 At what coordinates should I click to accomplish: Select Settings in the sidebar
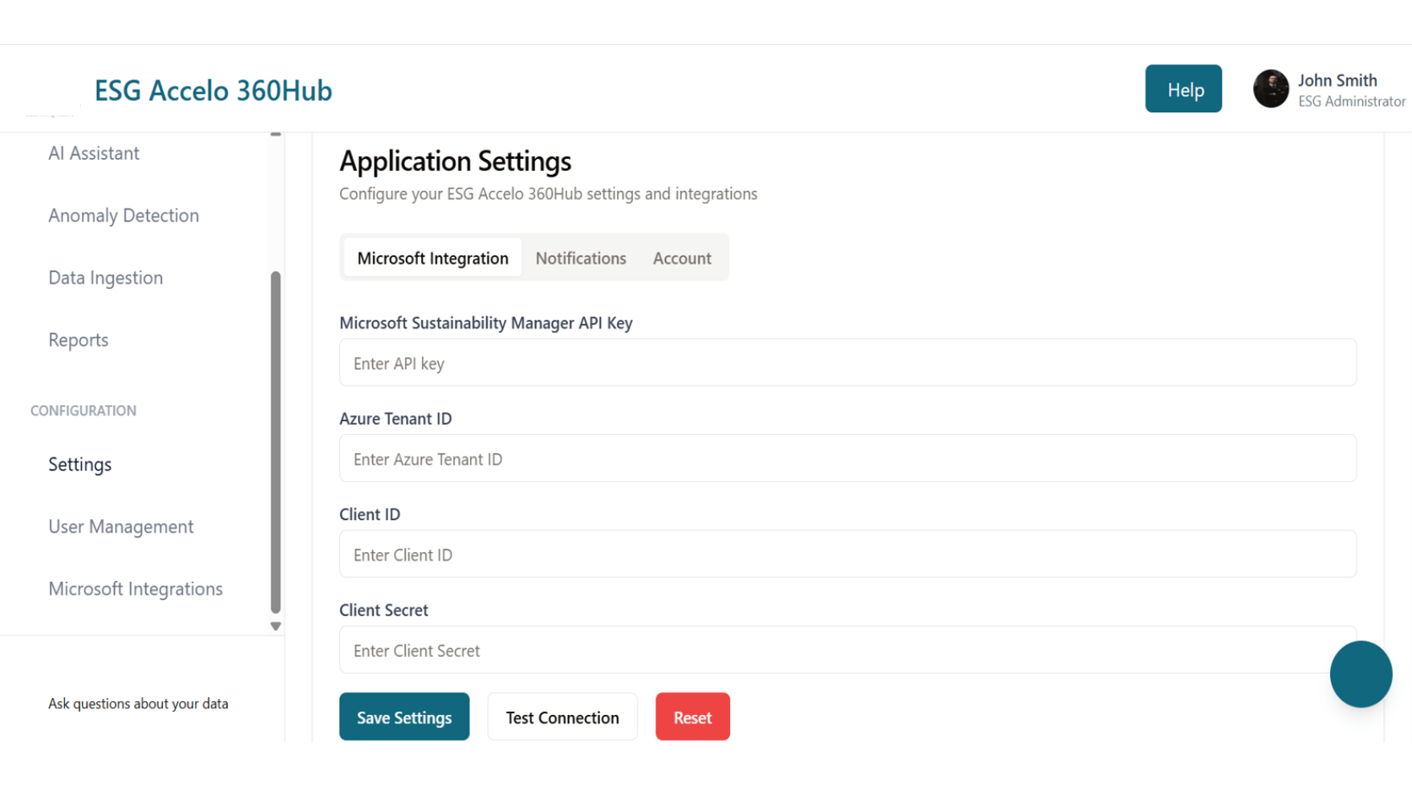(x=80, y=465)
